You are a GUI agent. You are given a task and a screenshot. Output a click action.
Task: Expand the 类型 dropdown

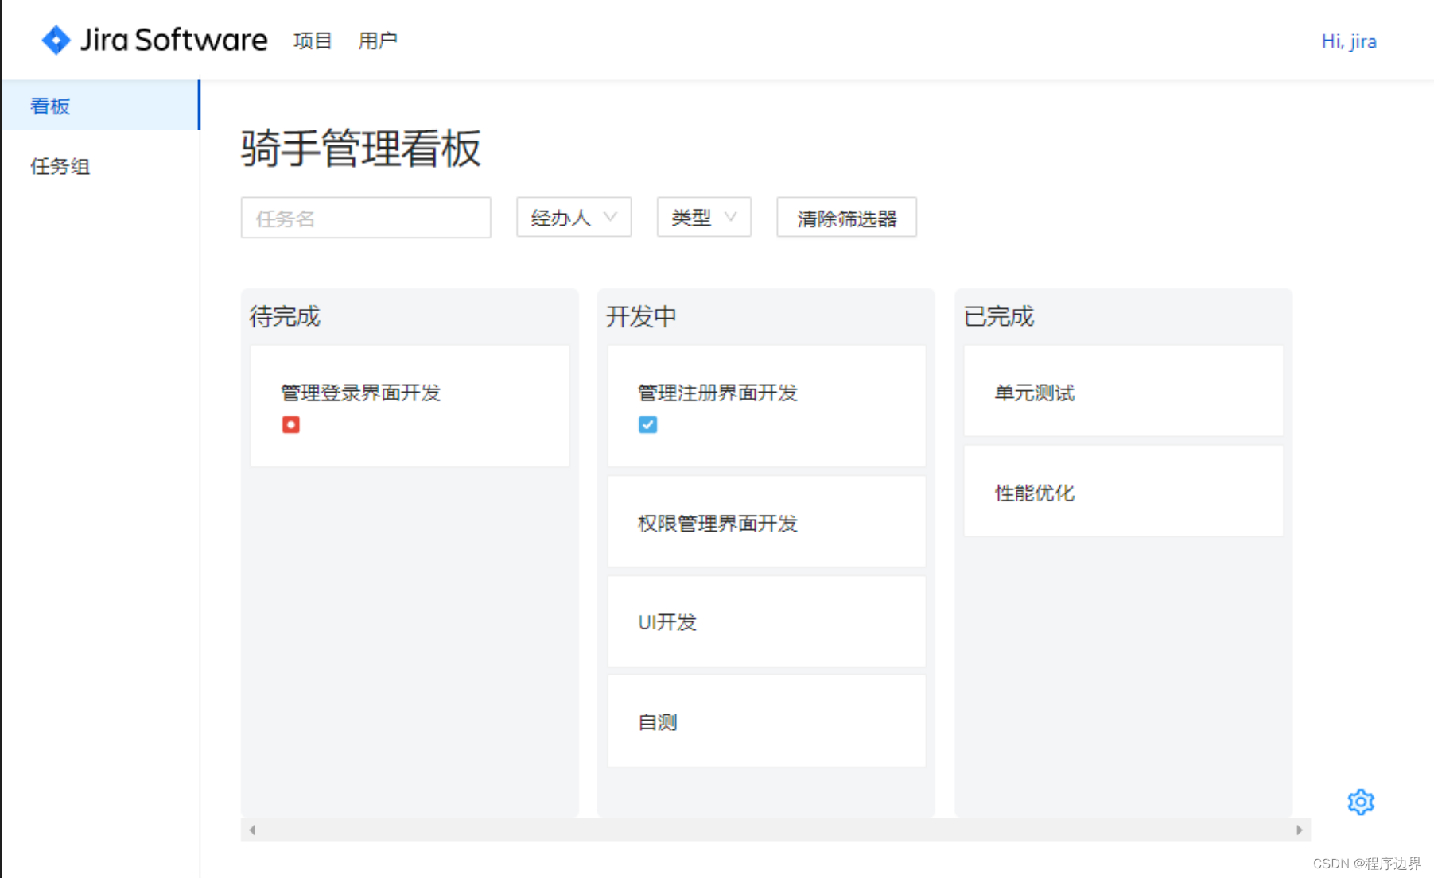tap(704, 217)
